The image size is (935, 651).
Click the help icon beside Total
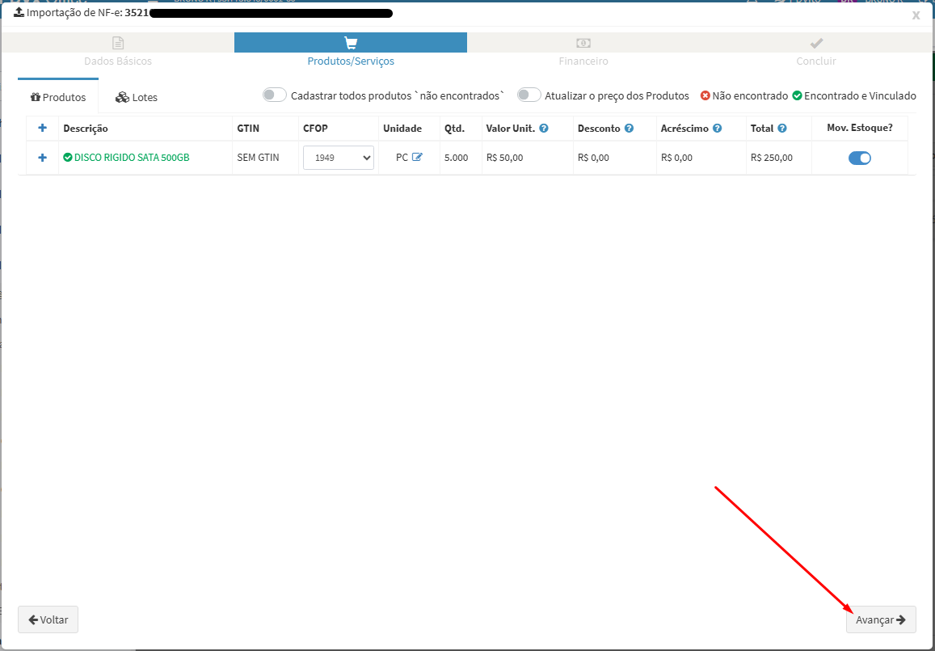pyautogui.click(x=782, y=129)
